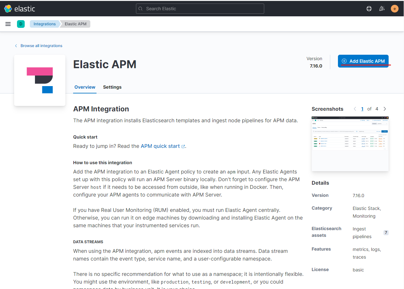The width and height of the screenshot is (404, 289).
Task: Click the Elastic APM integration logo
Action: tap(40, 80)
